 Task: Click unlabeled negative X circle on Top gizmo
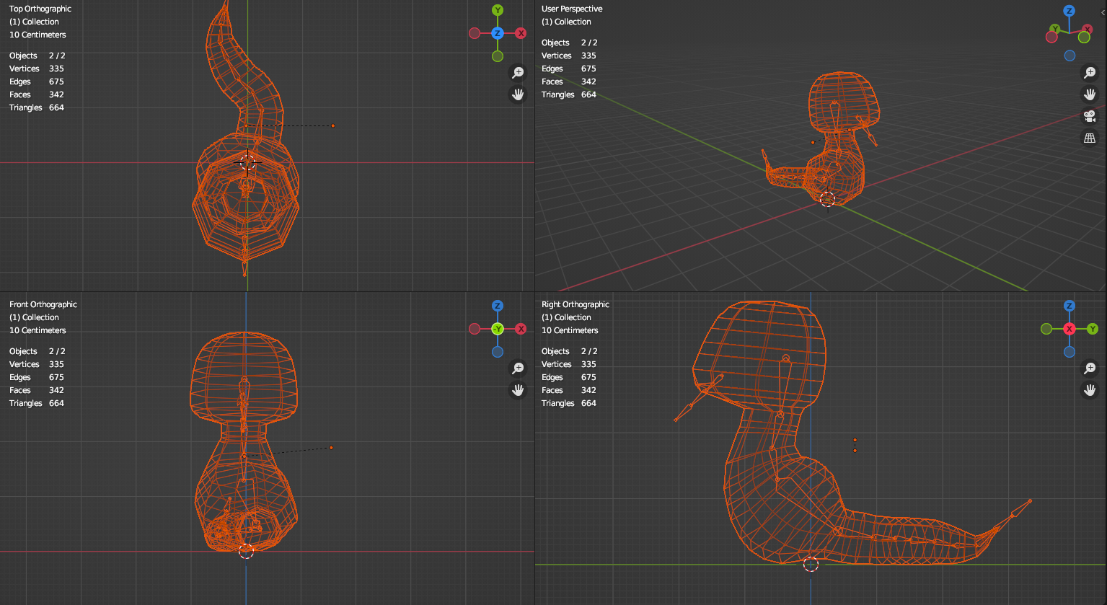475,33
